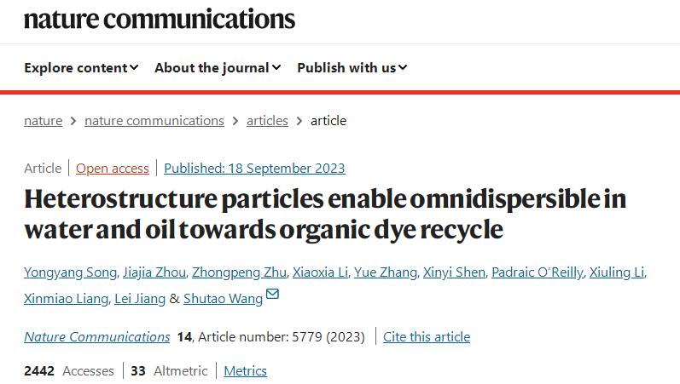680x384 pixels.
Task: Navigate to articles breadcrumb
Action: (267, 121)
